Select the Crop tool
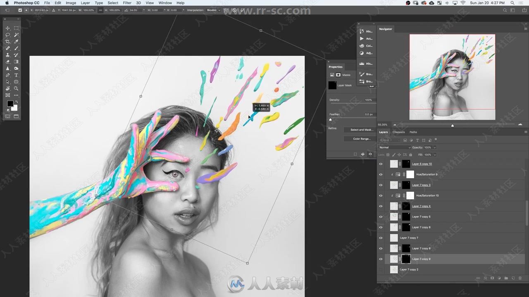The height and width of the screenshot is (297, 529). [x=7, y=42]
